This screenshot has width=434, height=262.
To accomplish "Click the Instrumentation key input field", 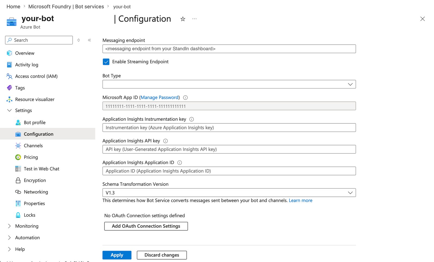I will click(x=229, y=127).
